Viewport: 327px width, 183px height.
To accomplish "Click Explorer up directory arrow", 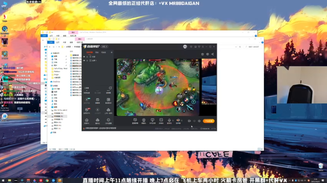I will [59, 47].
